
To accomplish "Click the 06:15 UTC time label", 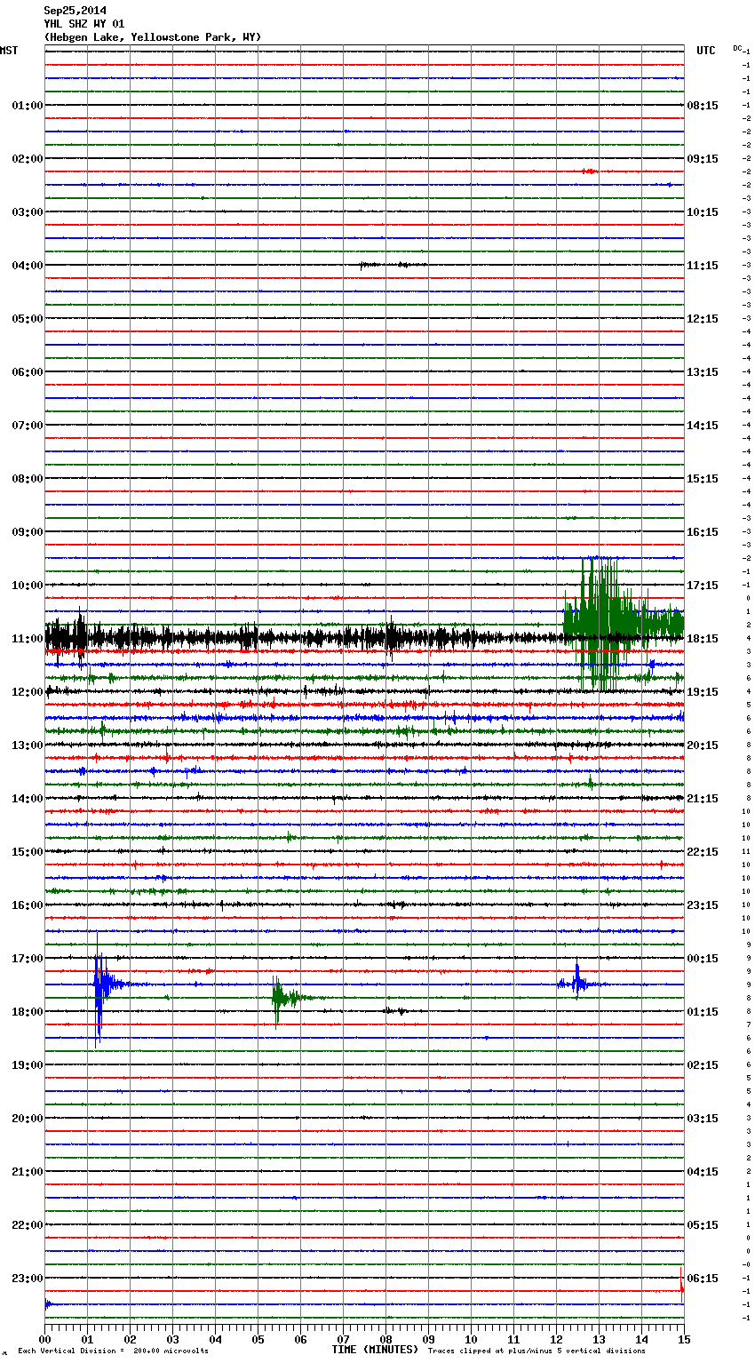I will [703, 1279].
